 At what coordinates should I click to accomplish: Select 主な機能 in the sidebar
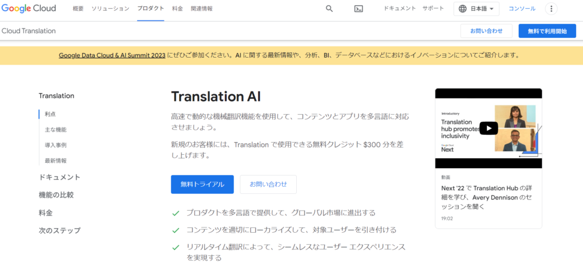(x=55, y=129)
